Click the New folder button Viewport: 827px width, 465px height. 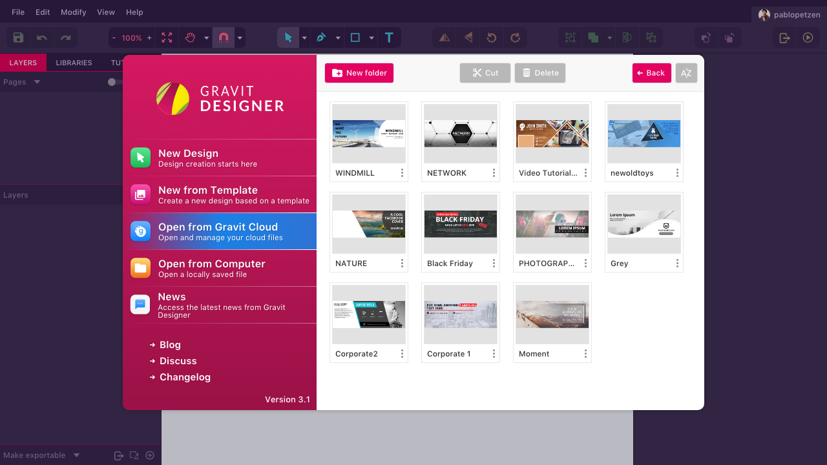tap(359, 73)
